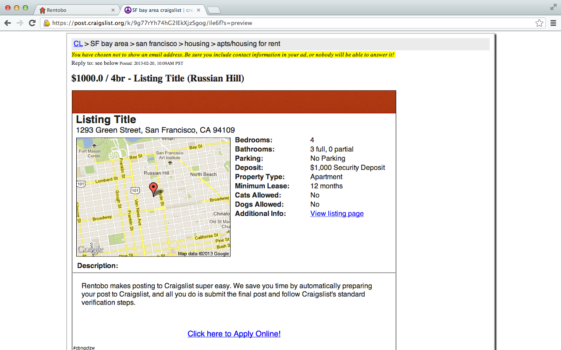Screen dimensions: 561x350
Task: Enter fullscreen with the top-right arrows icon
Action: point(553,7)
